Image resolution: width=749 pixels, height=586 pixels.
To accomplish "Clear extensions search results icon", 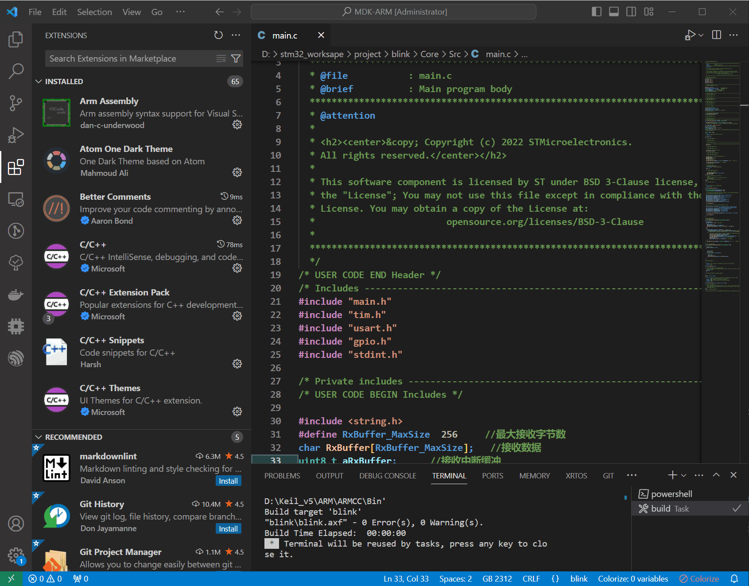I will [221, 58].
